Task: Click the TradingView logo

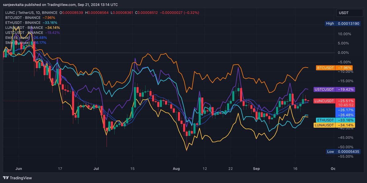Action: pyautogui.click(x=17, y=178)
